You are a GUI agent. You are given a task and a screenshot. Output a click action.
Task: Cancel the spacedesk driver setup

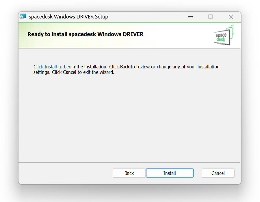pos(218,173)
